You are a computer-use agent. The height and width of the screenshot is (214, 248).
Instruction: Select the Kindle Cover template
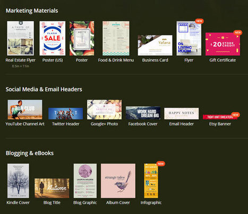click(x=18, y=181)
